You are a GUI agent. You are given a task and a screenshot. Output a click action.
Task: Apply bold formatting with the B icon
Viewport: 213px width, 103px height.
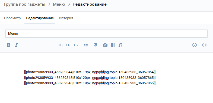click(x=9, y=45)
